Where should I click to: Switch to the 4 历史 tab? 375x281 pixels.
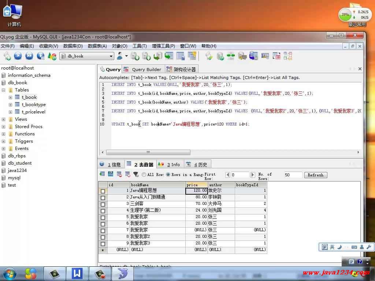197,164
